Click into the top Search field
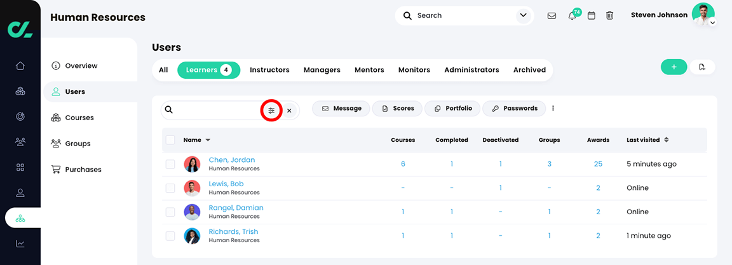This screenshot has height=265, width=732. [x=464, y=15]
